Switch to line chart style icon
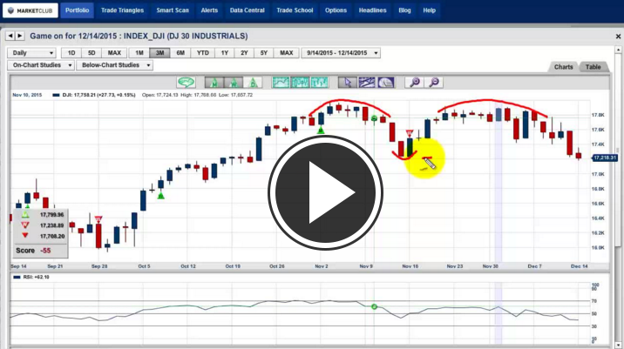 point(281,83)
